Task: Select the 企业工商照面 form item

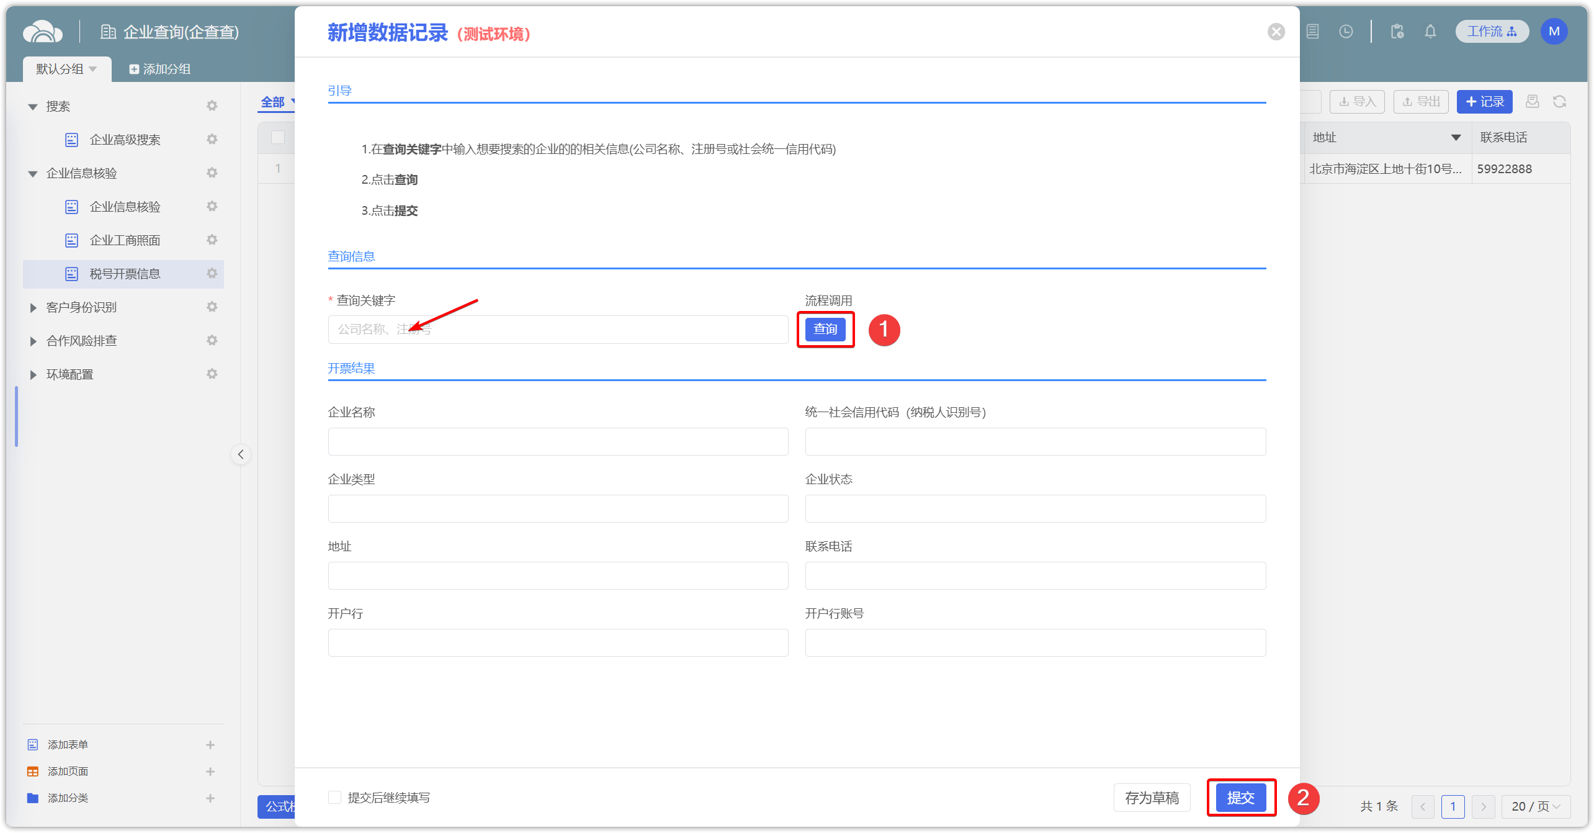Action: pos(125,240)
